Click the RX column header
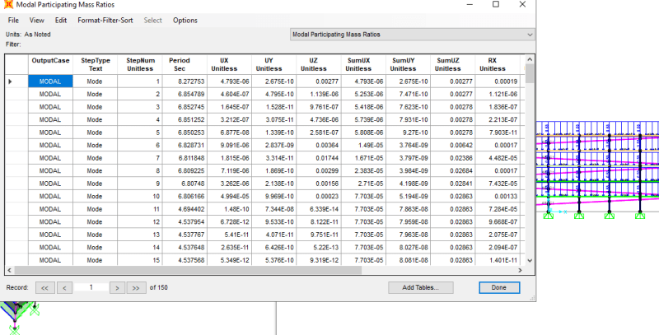This screenshot has height=335, width=659. click(498, 65)
